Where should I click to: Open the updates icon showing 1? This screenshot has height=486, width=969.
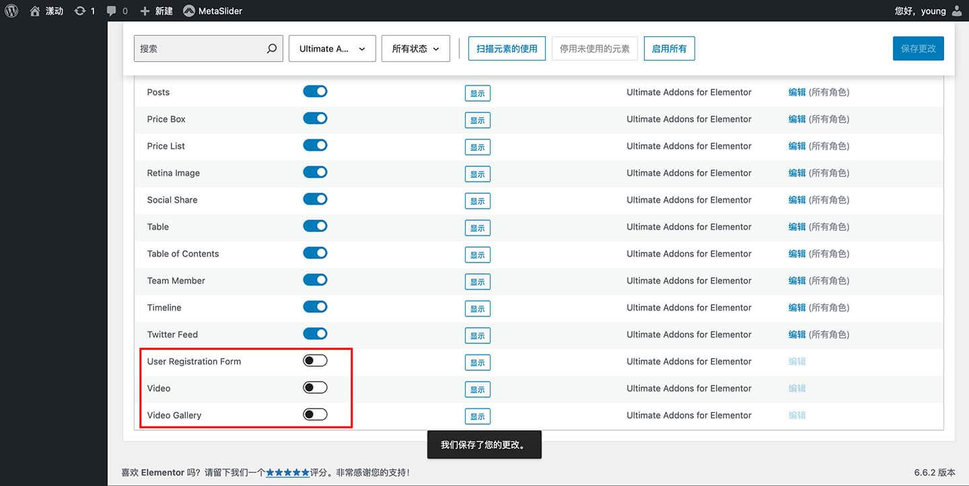click(x=85, y=11)
